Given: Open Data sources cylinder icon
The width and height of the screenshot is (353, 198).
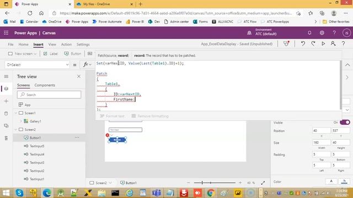Looking at the screenshot, I should coord(6,113).
